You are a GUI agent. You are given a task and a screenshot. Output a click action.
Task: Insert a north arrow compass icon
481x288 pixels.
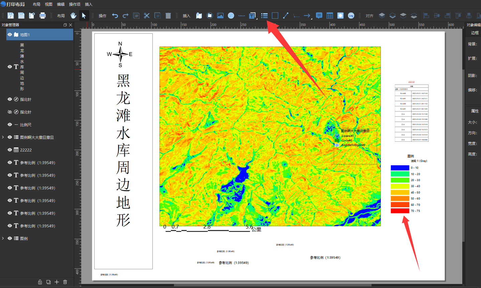point(231,16)
